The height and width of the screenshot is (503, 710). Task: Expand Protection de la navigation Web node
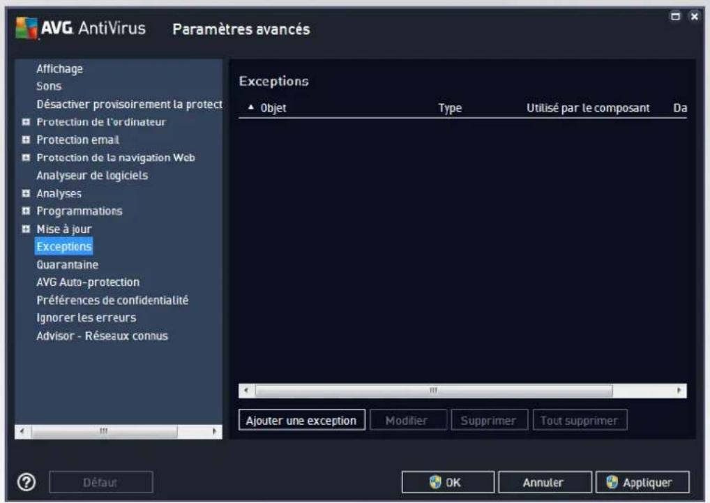[x=26, y=158]
